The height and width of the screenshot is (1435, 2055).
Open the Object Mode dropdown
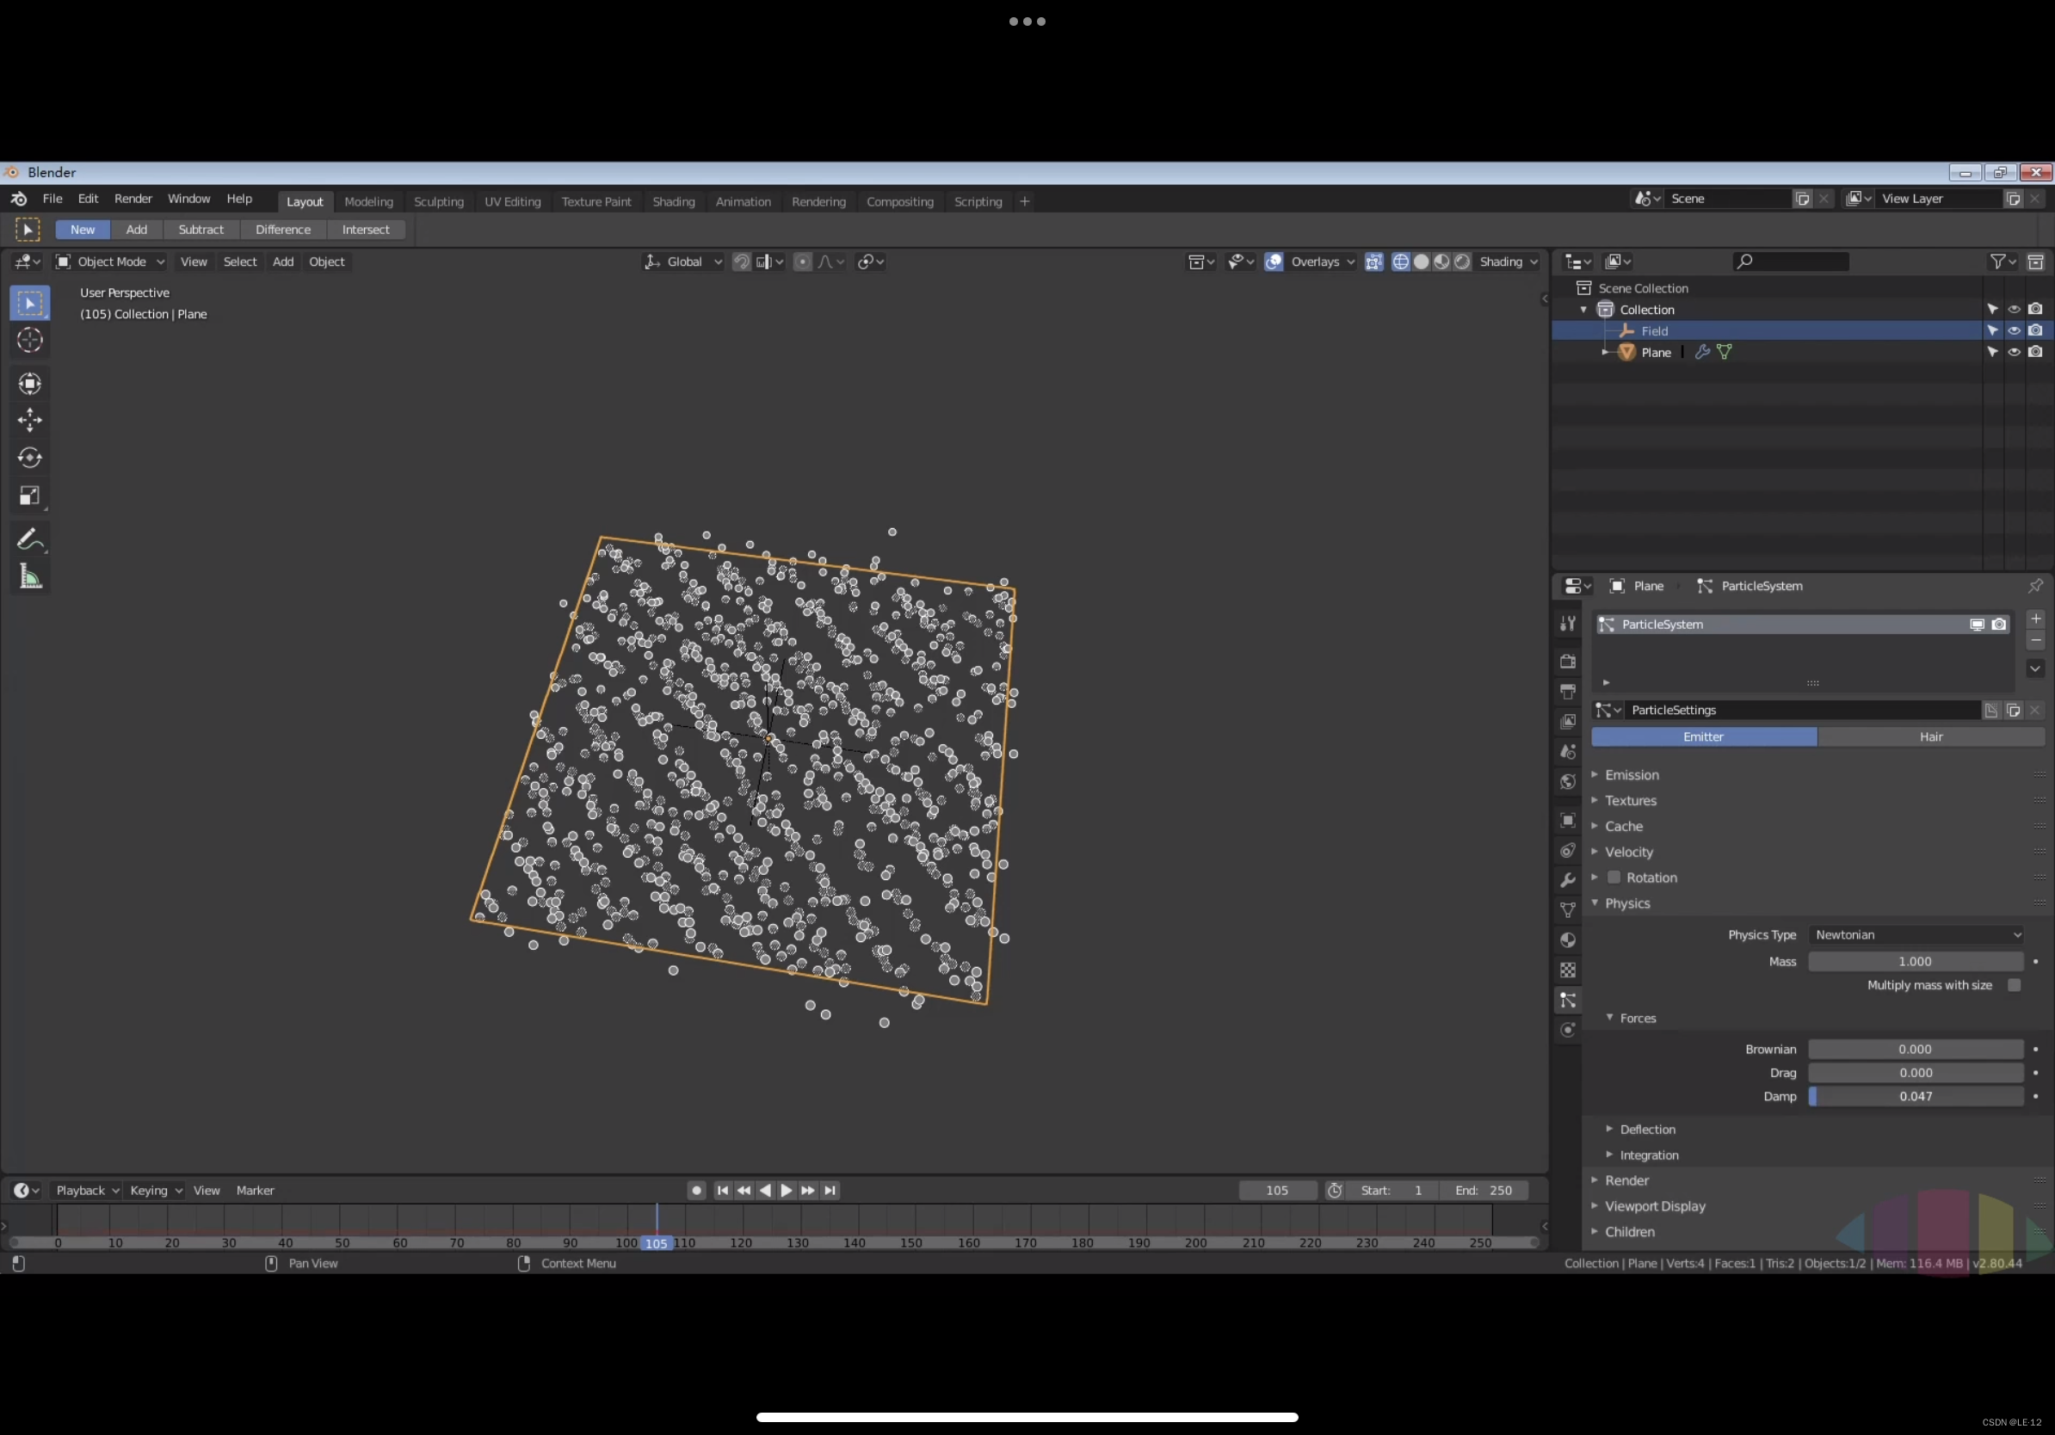tap(111, 262)
